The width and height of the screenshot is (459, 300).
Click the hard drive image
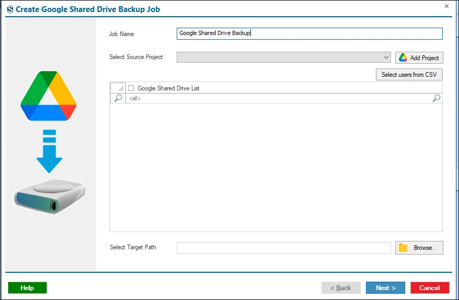pos(50,196)
